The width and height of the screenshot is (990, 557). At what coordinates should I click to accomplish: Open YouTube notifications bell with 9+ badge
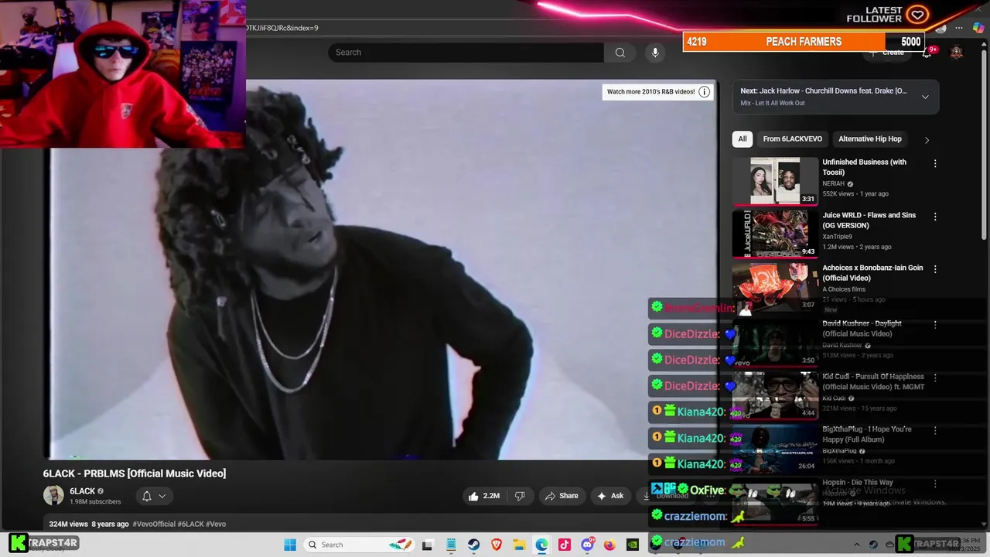click(x=927, y=53)
